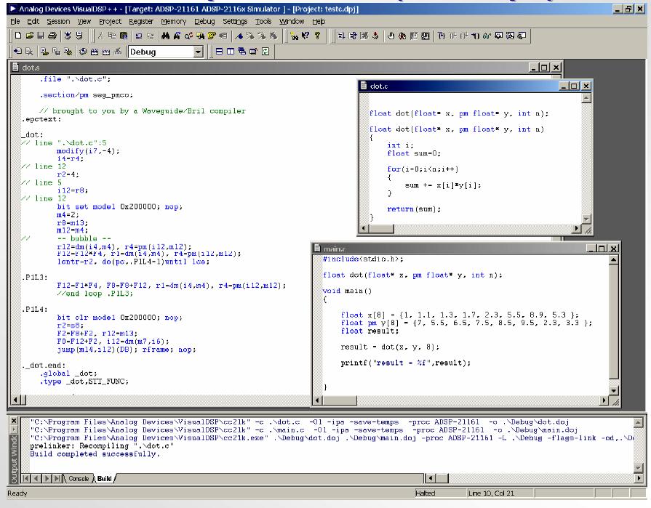Click the context help (arrow question mark) icon
The width and height of the screenshot is (651, 508).
click(x=305, y=36)
